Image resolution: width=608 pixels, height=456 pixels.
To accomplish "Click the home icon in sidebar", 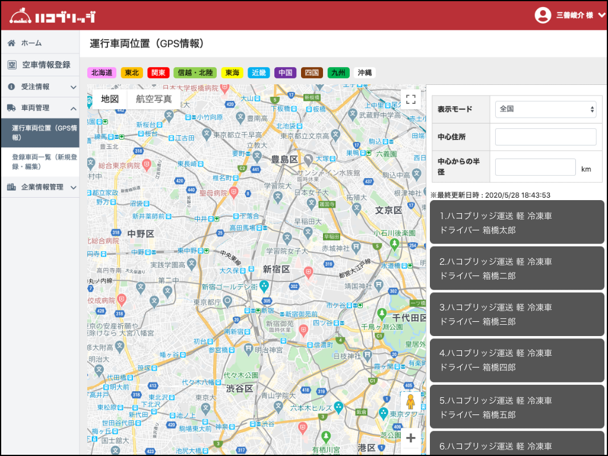I will pos(11,43).
